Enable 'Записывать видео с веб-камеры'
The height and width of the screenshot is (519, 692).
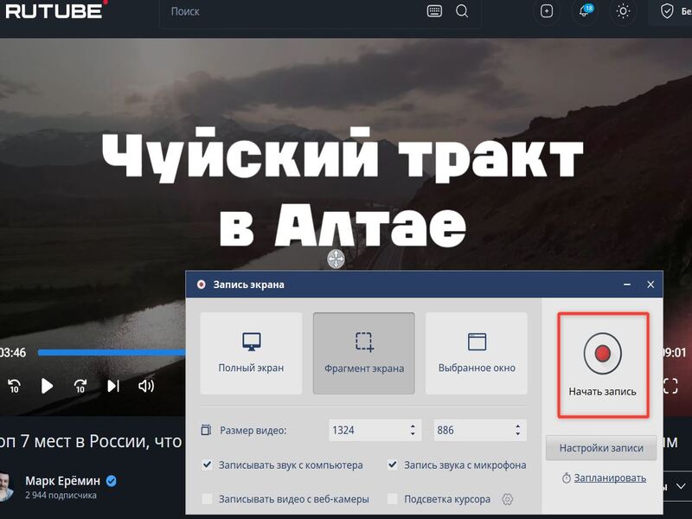208,499
